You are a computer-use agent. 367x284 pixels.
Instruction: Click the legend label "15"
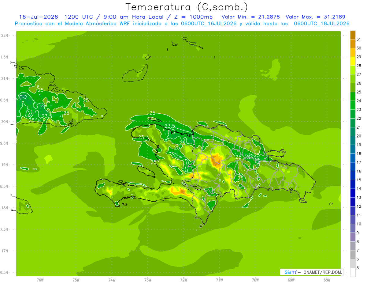359,180
